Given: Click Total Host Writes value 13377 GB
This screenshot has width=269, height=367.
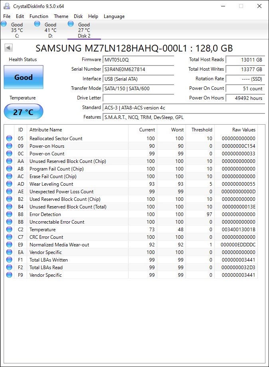Looking at the screenshot, I should (x=245, y=69).
